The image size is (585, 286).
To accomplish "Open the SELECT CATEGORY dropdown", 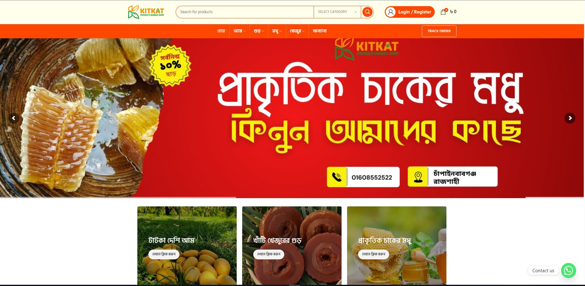I will [337, 12].
